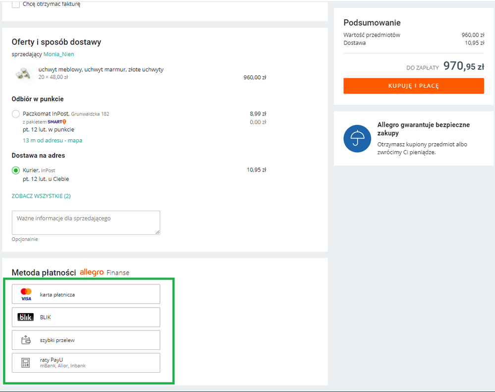The image size is (495, 392).
Task: Choose raty PayU installment option
Action: coord(86,363)
